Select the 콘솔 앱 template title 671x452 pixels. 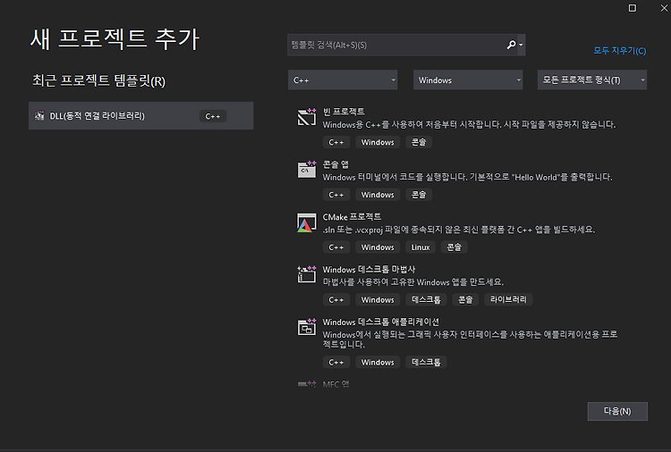coord(335,164)
